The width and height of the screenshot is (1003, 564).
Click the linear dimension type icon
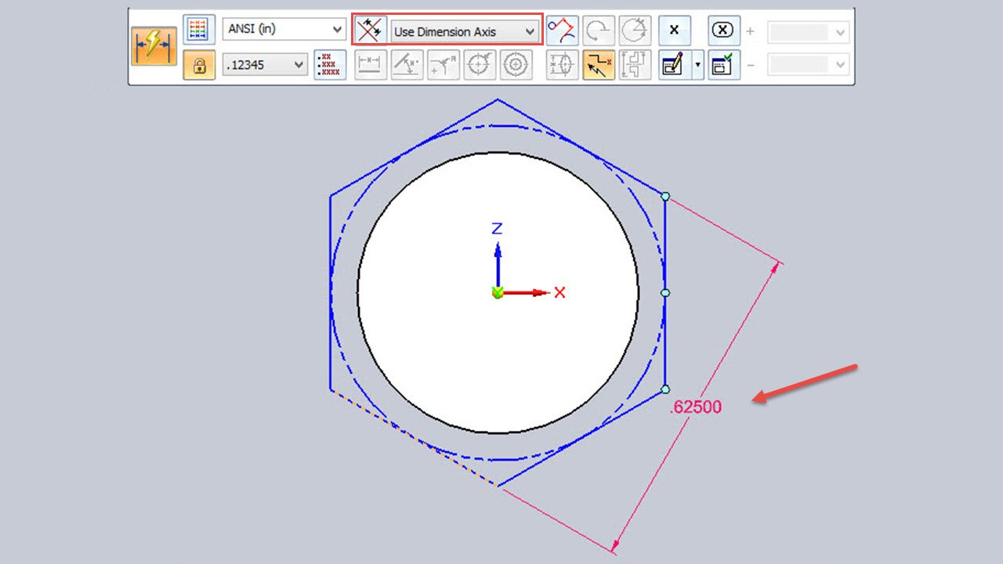tap(371, 65)
